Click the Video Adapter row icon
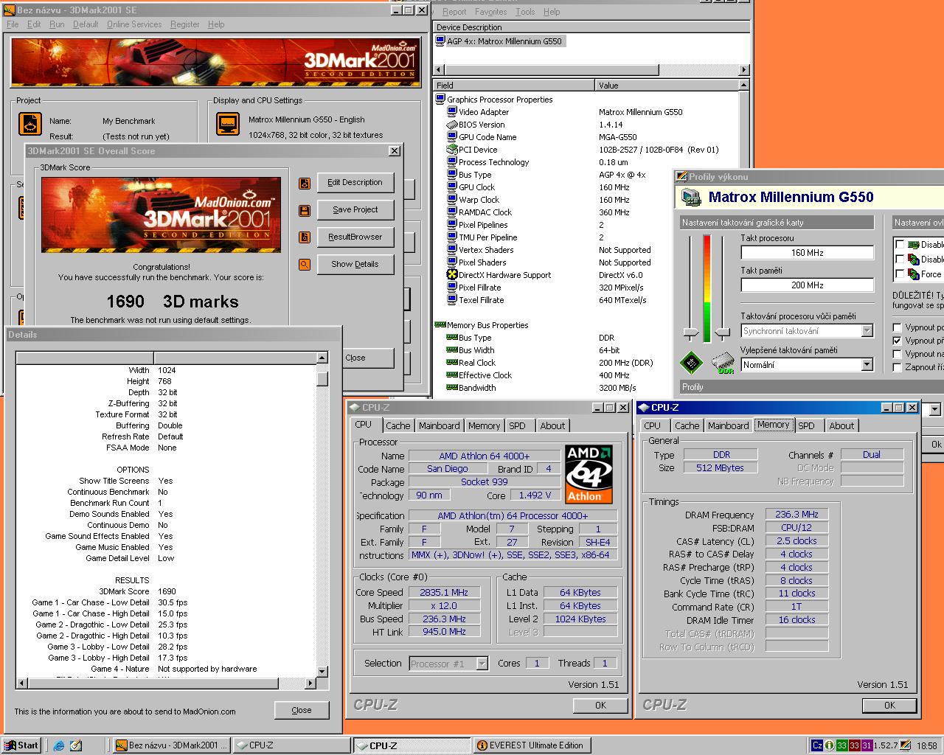Screen dimensions: 944x755 pyautogui.click(x=452, y=112)
